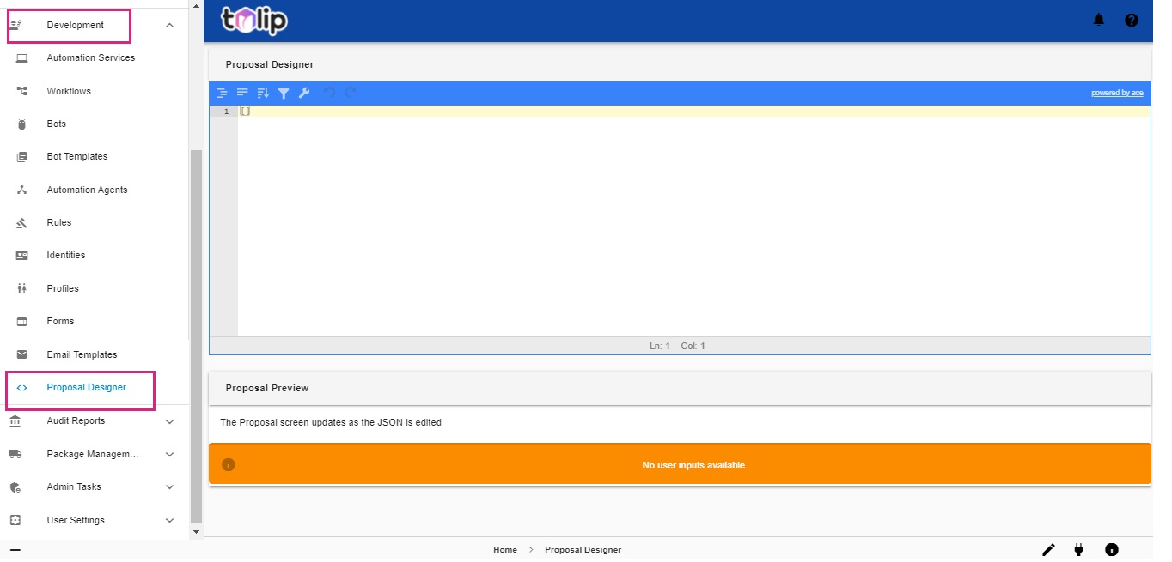Toggle the hamburger menu in footer
Image resolution: width=1172 pixels, height=562 pixels.
pos(15,550)
